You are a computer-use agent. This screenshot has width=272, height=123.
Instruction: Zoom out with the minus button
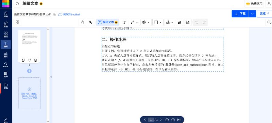(x=167, y=120)
